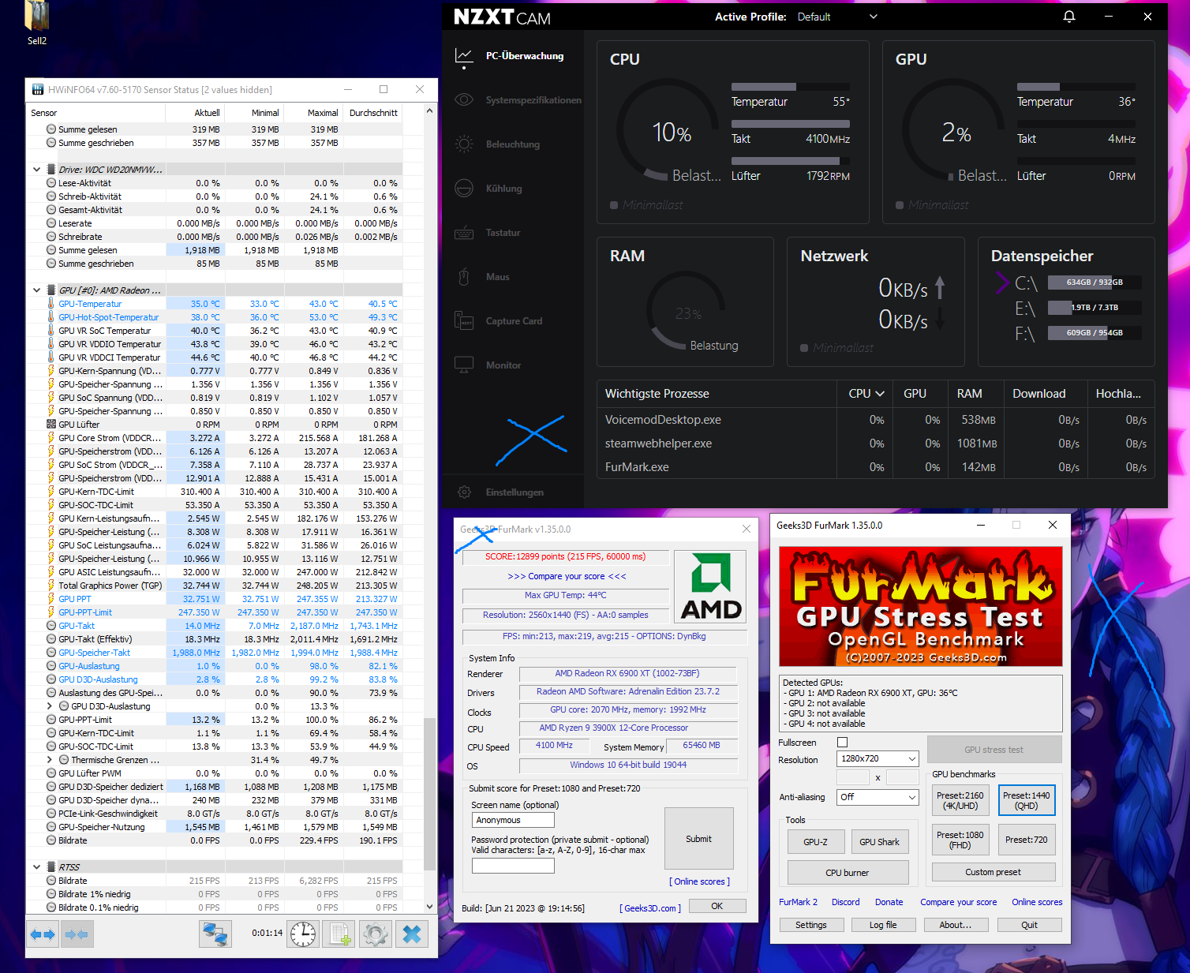Screen dimensions: 1190x973
Task: Open the FurMark 2 link
Action: [798, 902]
